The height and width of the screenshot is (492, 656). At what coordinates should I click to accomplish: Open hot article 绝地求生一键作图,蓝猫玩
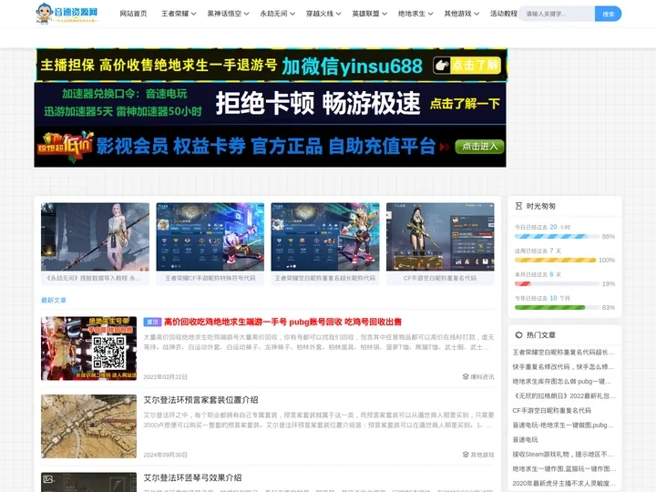[564, 469]
